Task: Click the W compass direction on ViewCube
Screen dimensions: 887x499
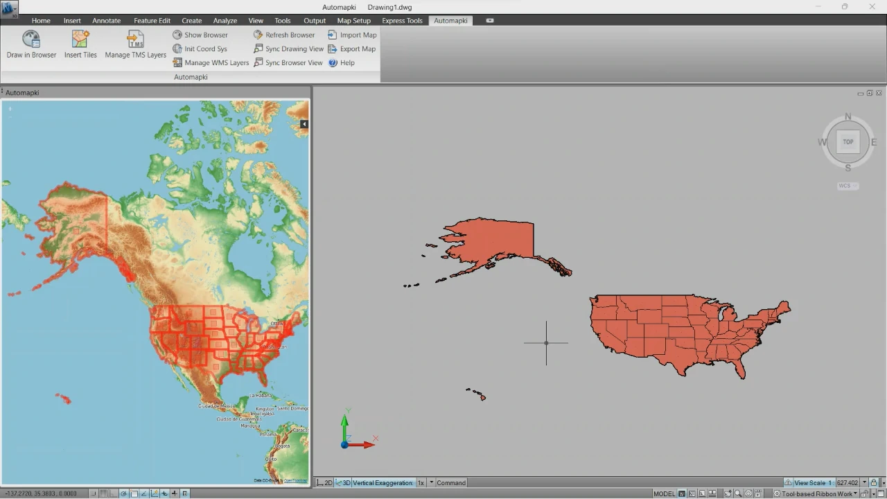Action: pyautogui.click(x=823, y=142)
